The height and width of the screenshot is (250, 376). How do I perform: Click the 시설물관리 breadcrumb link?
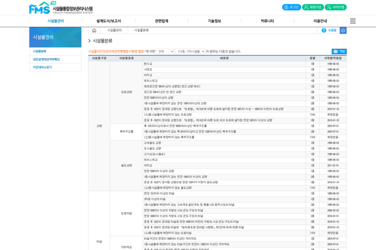[114, 30]
